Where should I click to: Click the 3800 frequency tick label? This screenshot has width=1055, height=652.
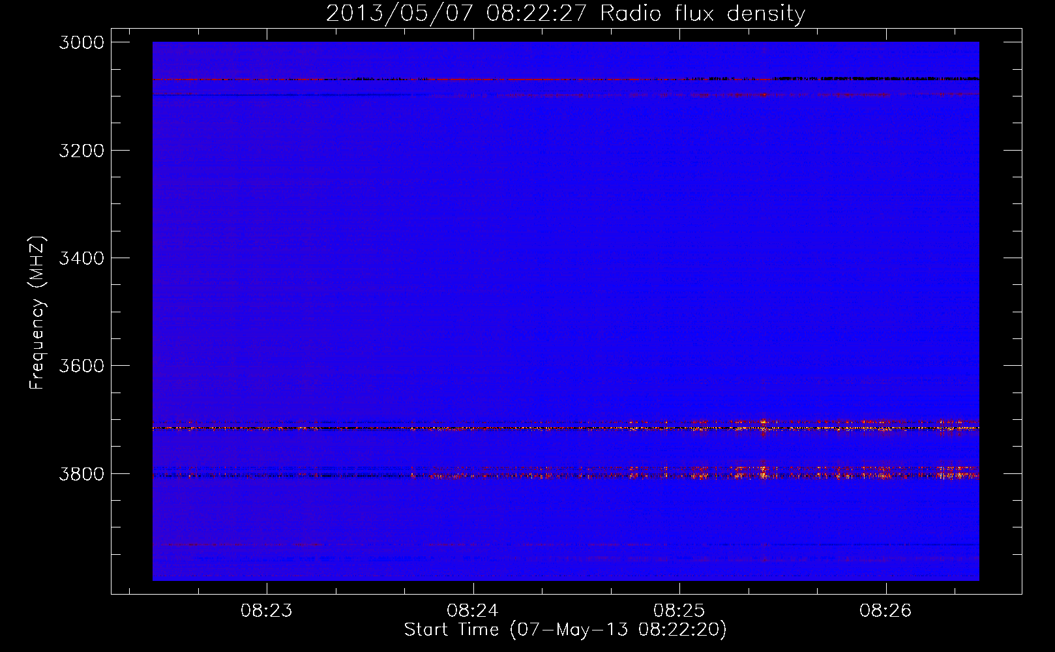coord(82,474)
